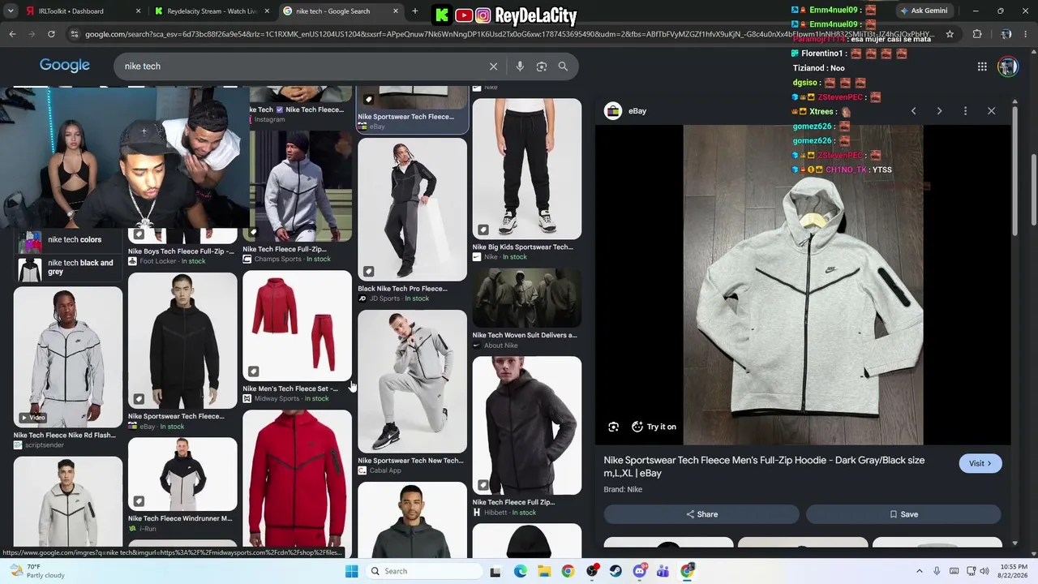
Task: Open the Nike Sportswear Tech Fleece listing title
Action: [764, 466]
